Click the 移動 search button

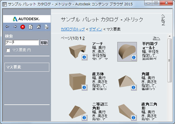pos(44,43)
